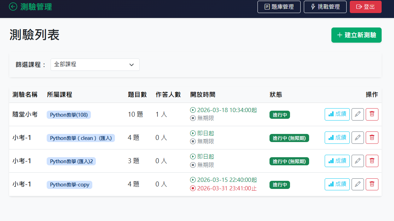The width and height of the screenshot is (394, 221).
Task: Click the Python教學(108) course tag
Action: click(69, 115)
